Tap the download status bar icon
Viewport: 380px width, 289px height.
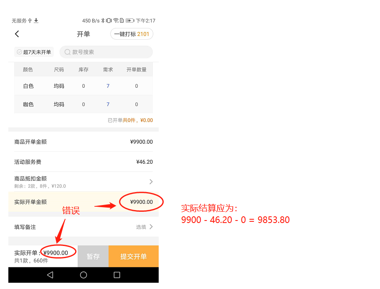(x=36, y=20)
